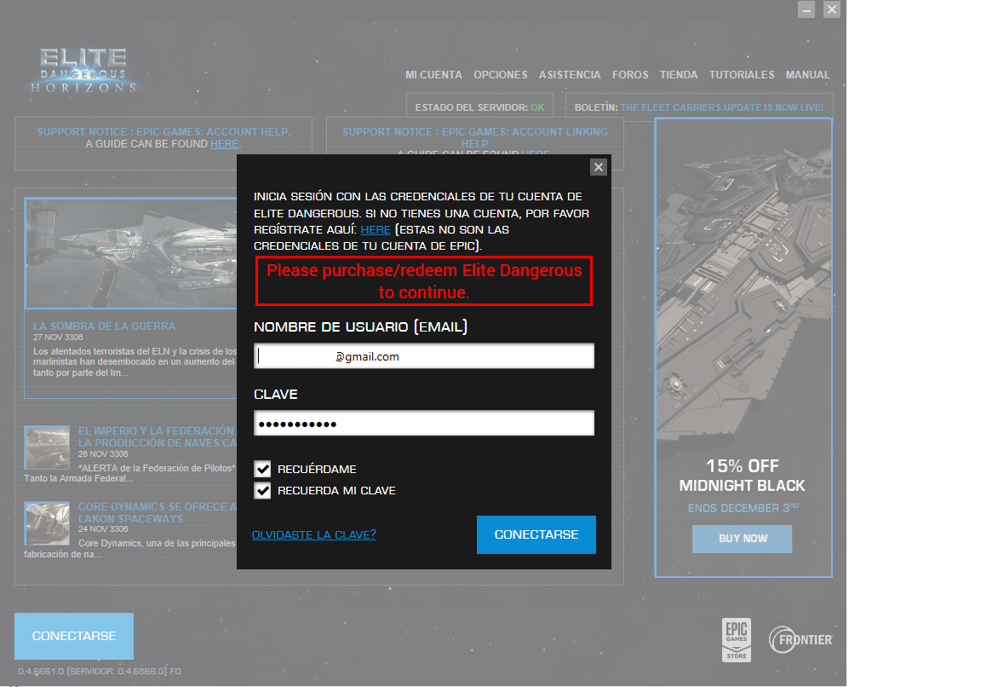Click BUY NOW in Midnight Black ad

pyautogui.click(x=742, y=539)
